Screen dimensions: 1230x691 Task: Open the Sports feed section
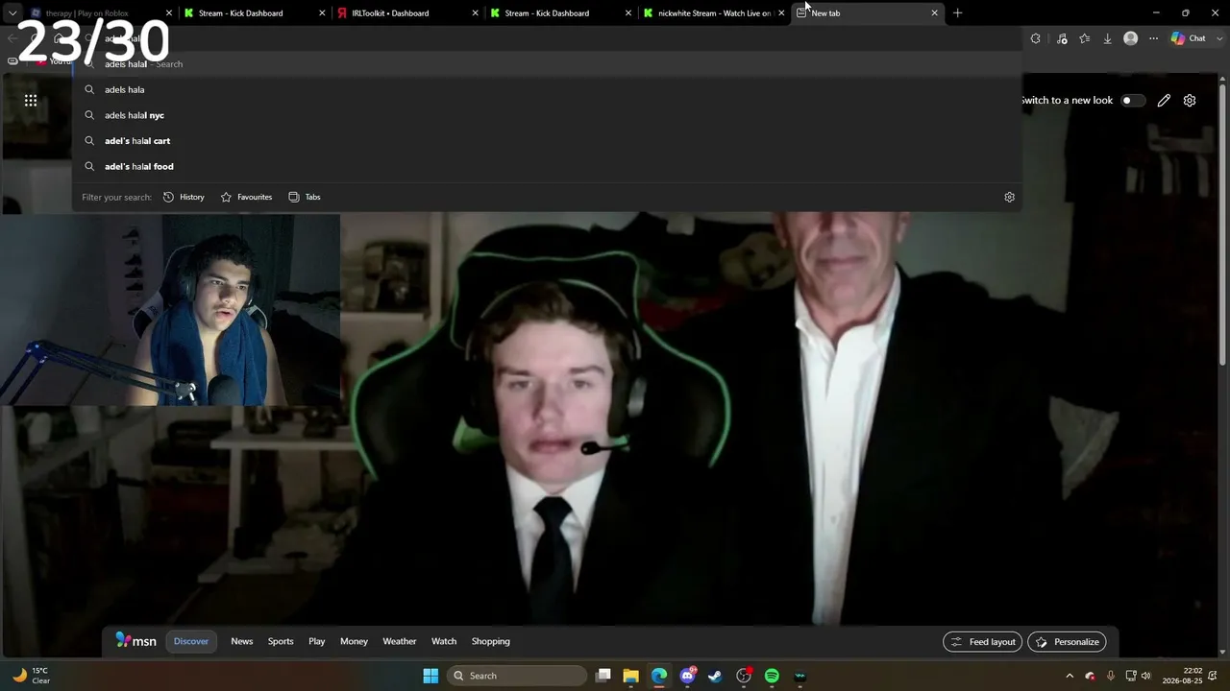point(281,641)
